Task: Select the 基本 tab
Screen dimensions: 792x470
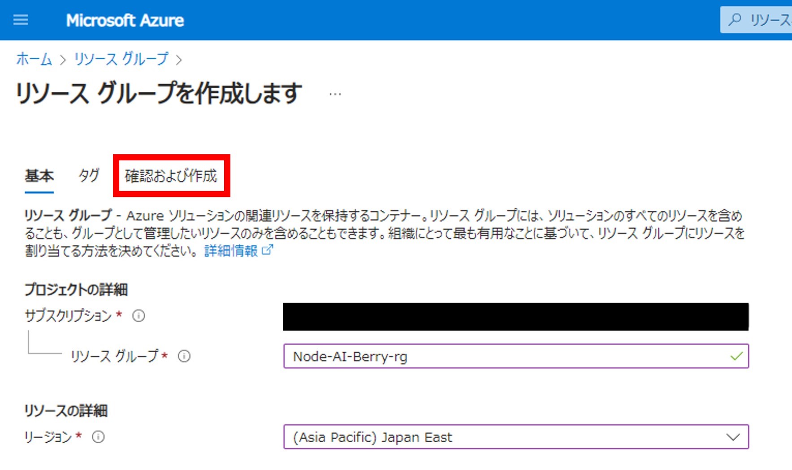Action: [x=39, y=176]
